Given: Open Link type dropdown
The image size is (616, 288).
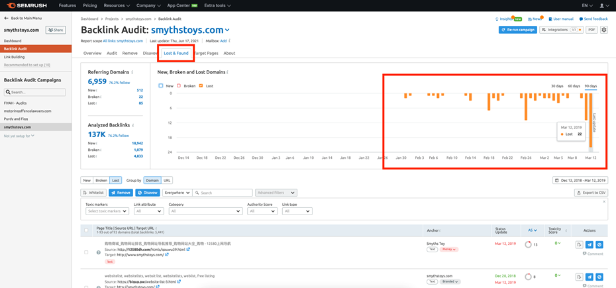Looking at the screenshot, I should point(297,211).
